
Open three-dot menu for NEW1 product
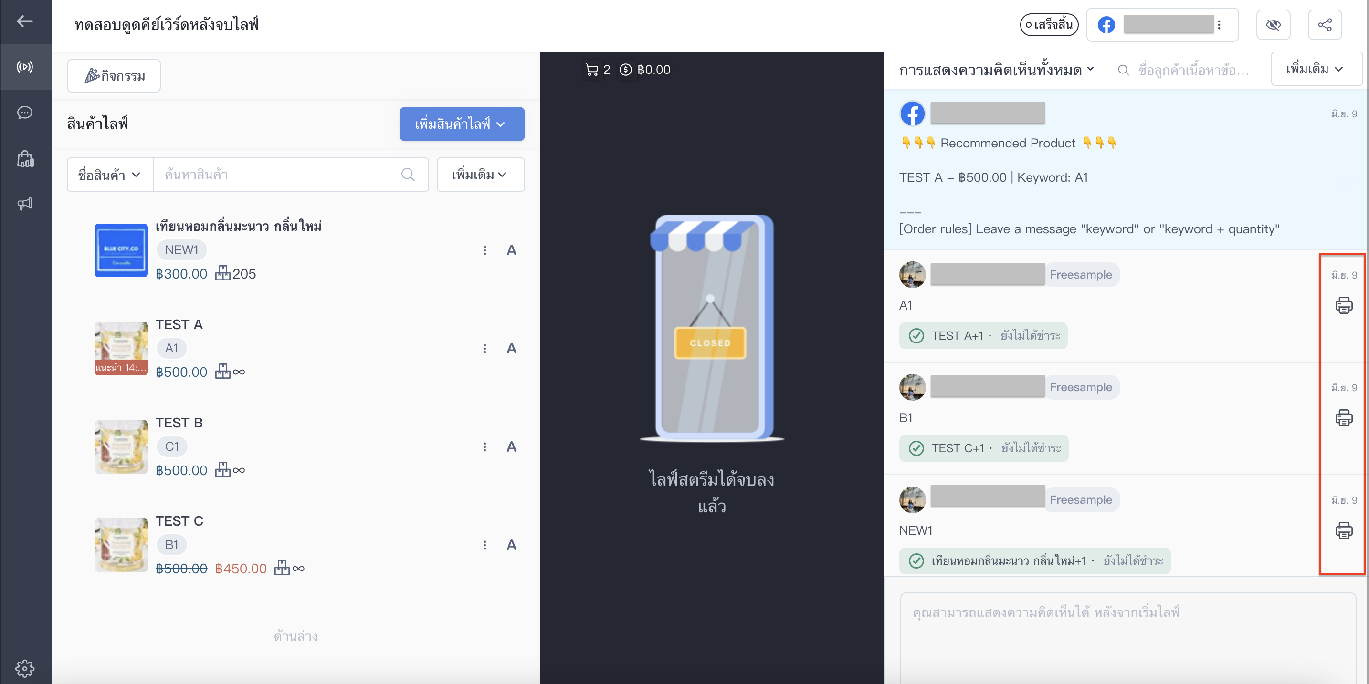[x=484, y=250]
